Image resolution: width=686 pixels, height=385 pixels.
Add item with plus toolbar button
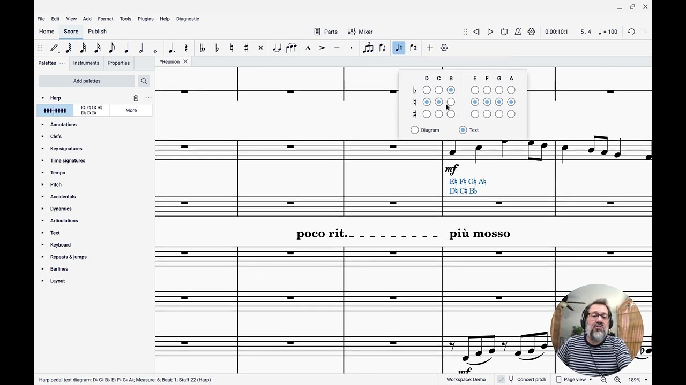pos(430,48)
